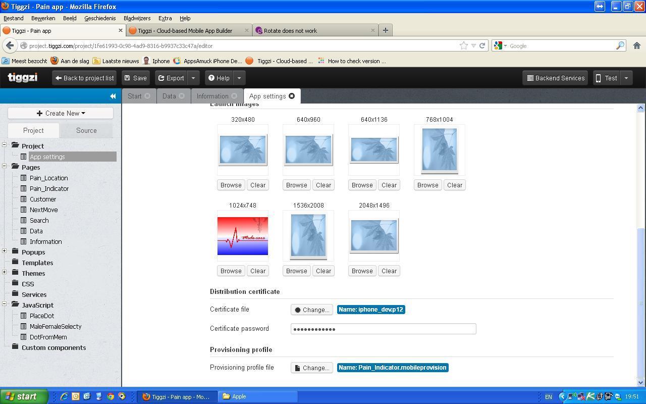646x404 pixels.
Task: Open Backend Services
Action: [555, 78]
